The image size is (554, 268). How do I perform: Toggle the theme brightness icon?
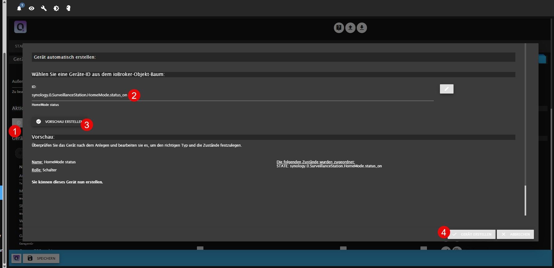[56, 8]
